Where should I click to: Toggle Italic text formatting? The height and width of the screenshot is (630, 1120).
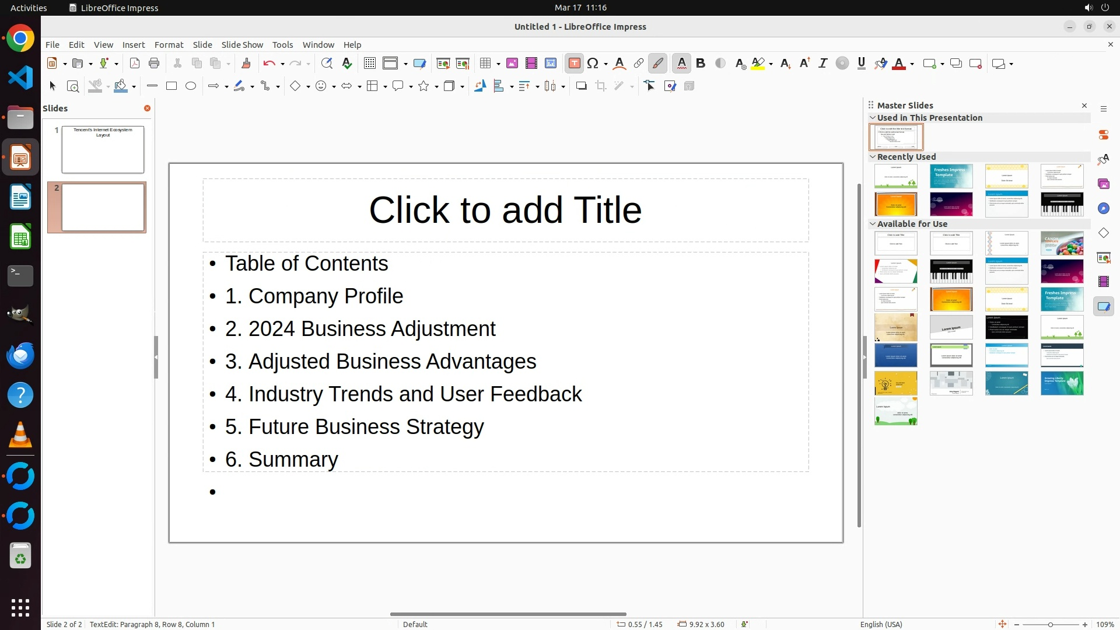pos(822,64)
